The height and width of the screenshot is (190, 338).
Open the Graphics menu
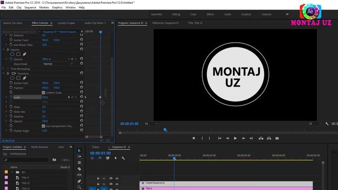click(57, 7)
